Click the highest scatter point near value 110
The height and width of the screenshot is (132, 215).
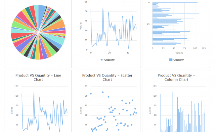coord(103,92)
